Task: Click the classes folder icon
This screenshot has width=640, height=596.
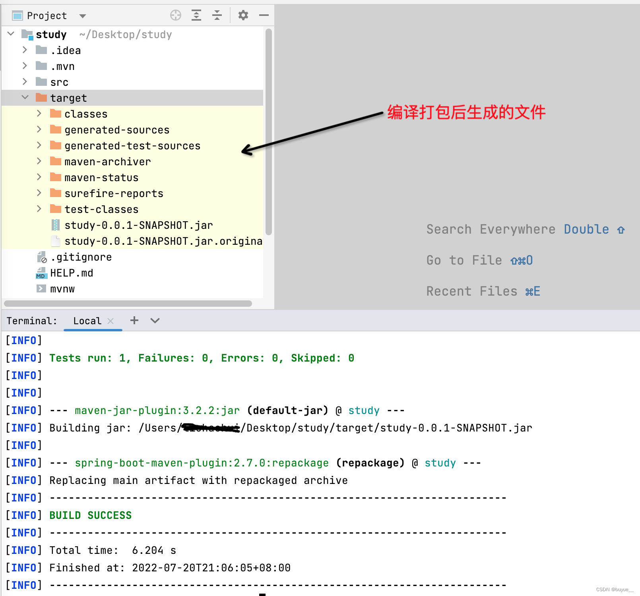Action: [x=56, y=114]
